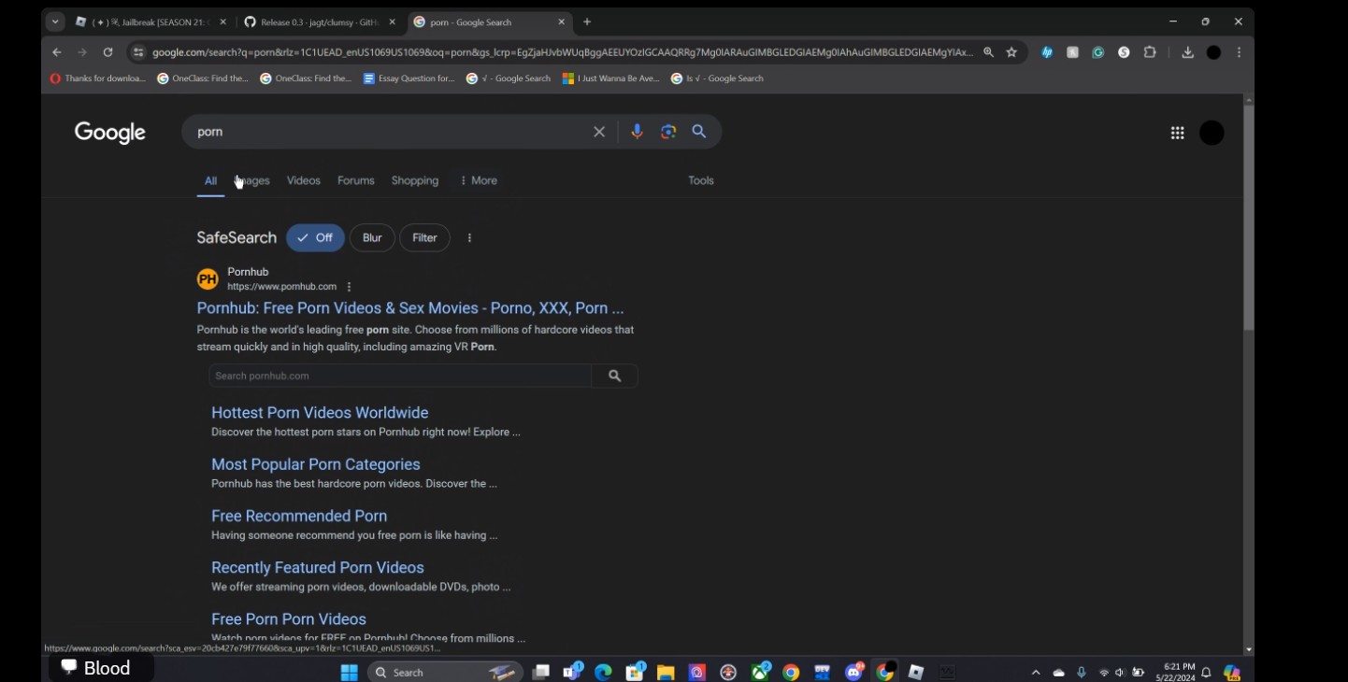Set SafeSearch to Off
1348x682 pixels.
(315, 237)
